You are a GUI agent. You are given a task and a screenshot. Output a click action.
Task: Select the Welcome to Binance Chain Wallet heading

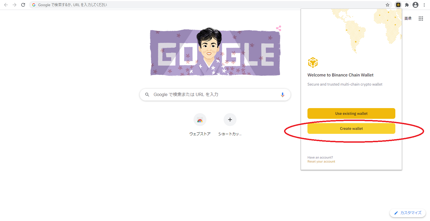341,75
